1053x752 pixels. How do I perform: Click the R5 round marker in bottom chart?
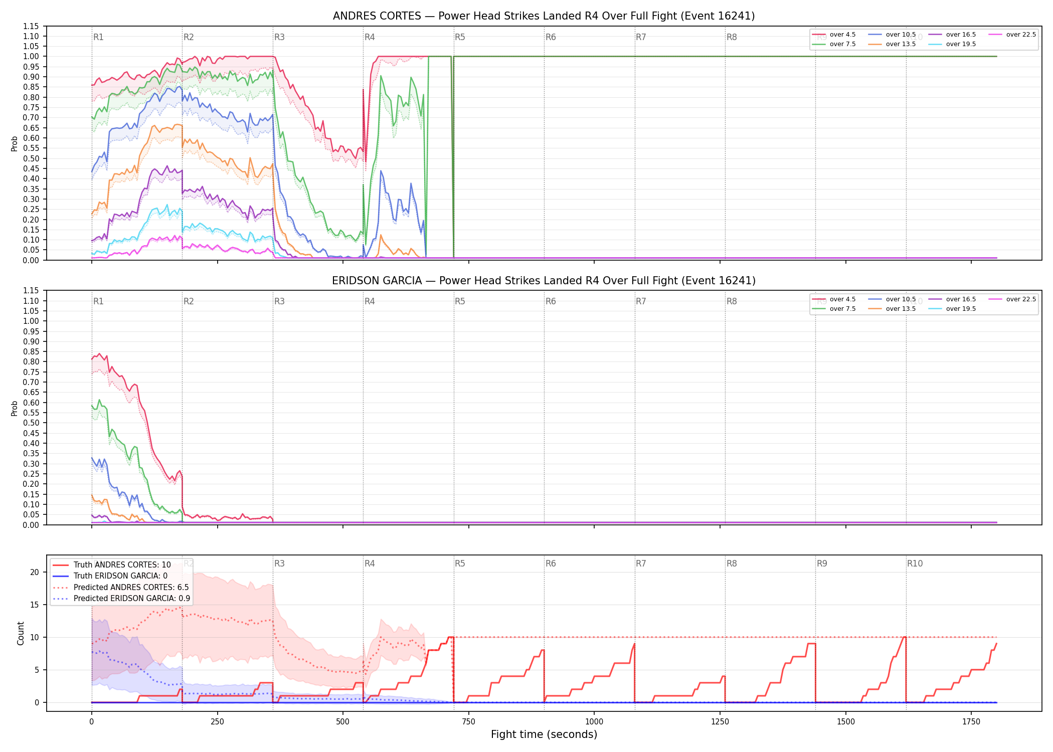tap(460, 563)
